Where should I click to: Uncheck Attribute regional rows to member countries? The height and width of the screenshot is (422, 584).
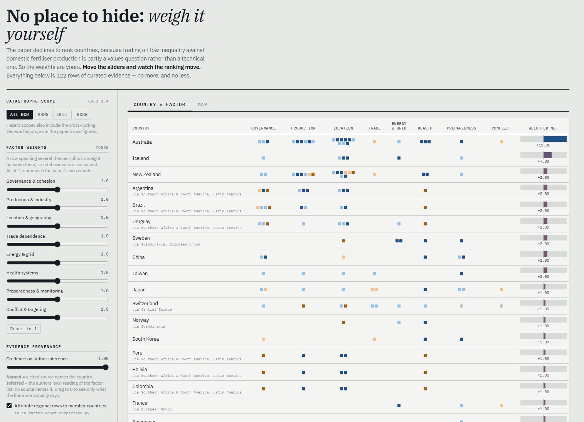[x=9, y=406]
